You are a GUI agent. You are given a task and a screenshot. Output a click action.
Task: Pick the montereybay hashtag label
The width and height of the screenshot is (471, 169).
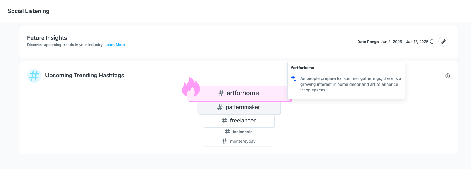point(243,141)
